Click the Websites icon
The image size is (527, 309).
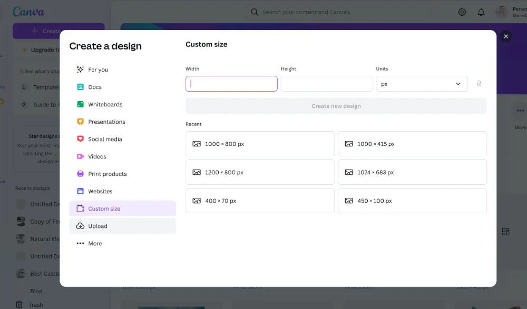(80, 191)
